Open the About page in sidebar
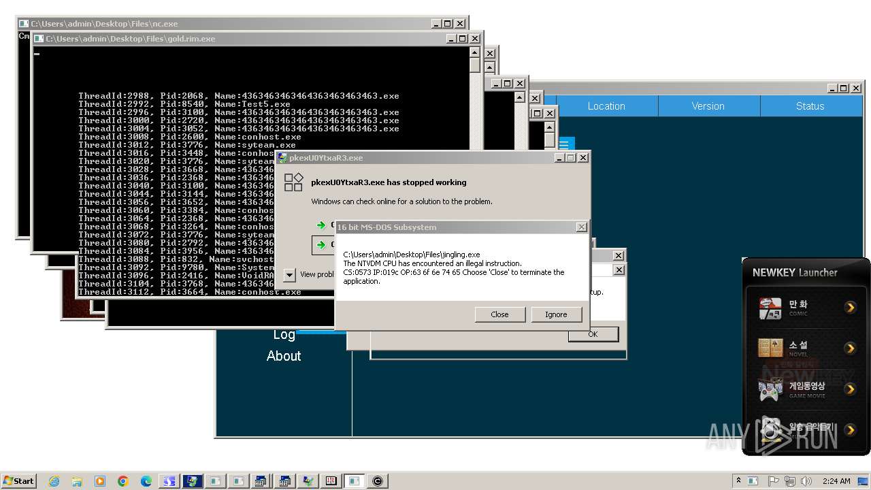Viewport: 871px width, 490px height. 284,356
